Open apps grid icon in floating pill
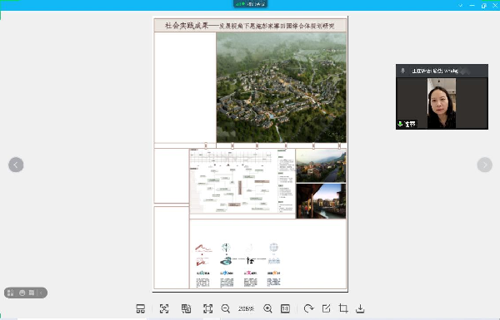Screen dimensions: 500x320 click(x=10, y=293)
